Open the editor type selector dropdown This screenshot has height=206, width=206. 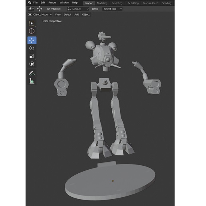(31, 9)
